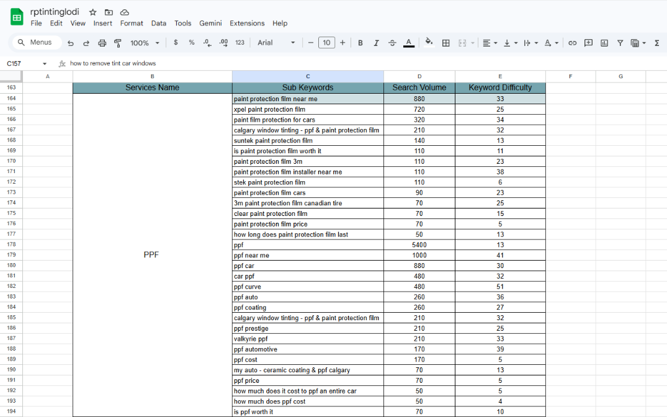Click the insert link icon
The width and height of the screenshot is (667, 417).
tap(572, 43)
